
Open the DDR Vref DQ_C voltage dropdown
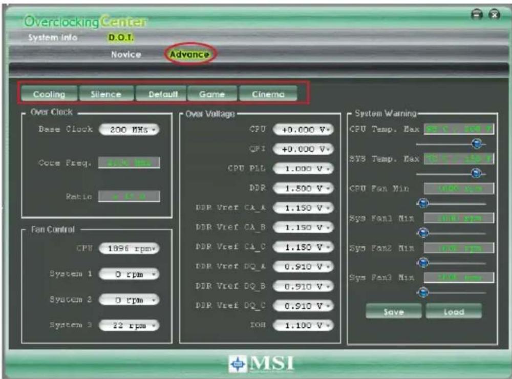point(303,306)
